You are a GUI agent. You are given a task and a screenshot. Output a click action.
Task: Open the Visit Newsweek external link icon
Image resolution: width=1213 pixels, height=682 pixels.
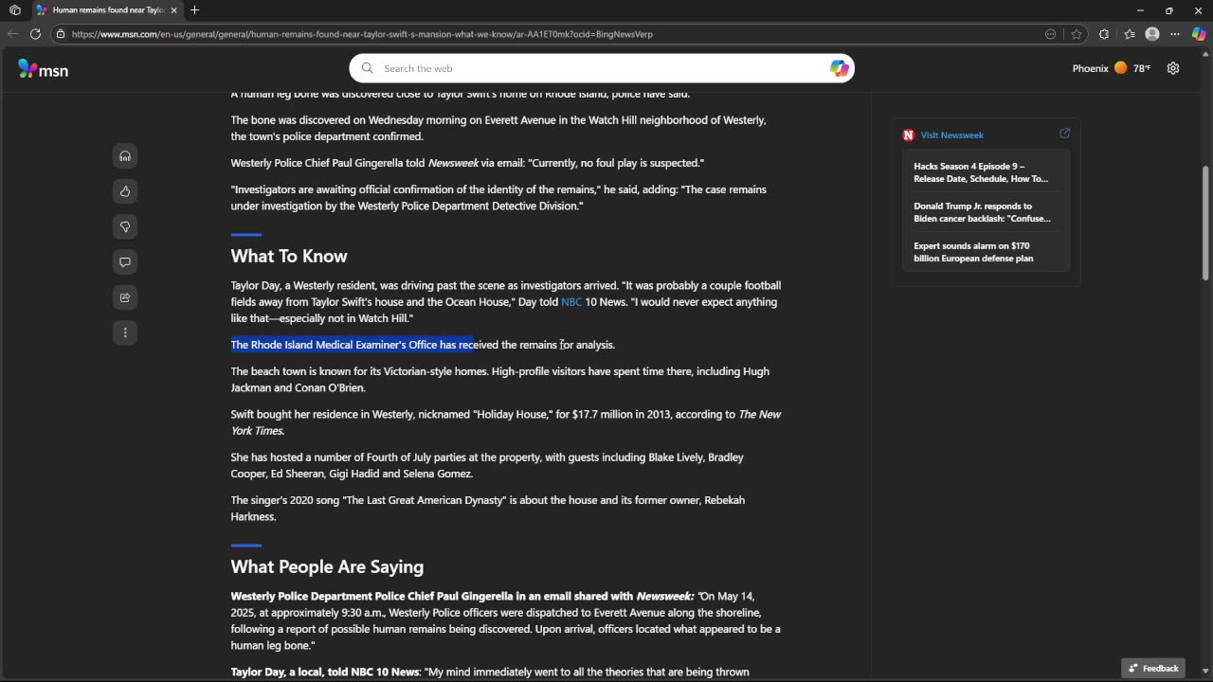click(1064, 134)
